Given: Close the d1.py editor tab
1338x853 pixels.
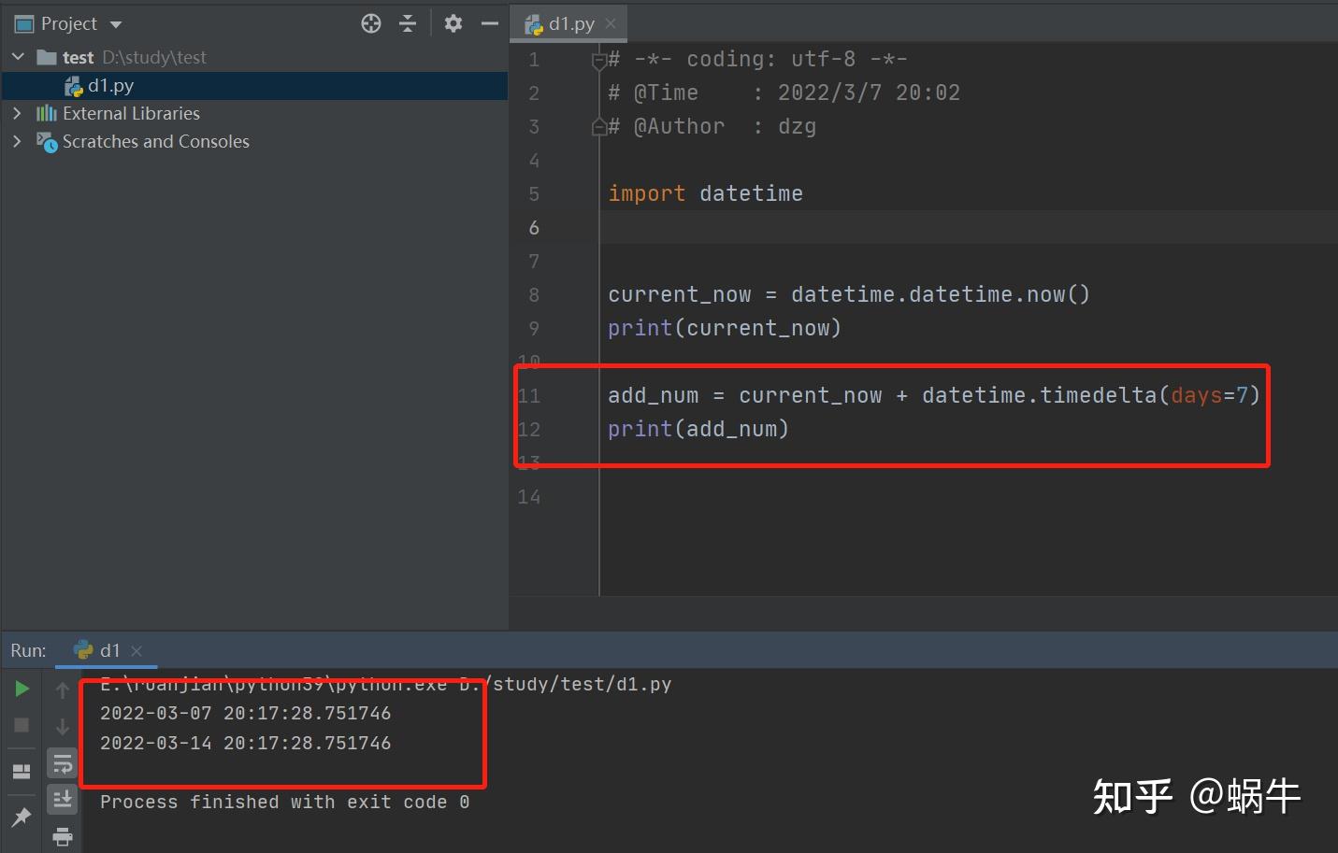Looking at the screenshot, I should click(611, 23).
